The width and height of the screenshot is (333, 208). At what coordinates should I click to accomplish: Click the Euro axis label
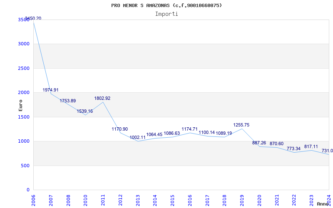[x=20, y=105]
